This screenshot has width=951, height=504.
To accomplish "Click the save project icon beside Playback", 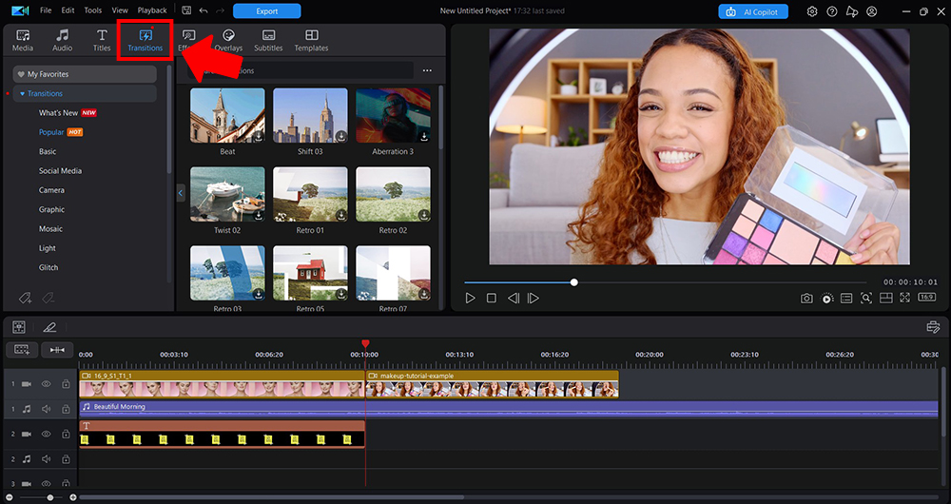I will pyautogui.click(x=185, y=10).
